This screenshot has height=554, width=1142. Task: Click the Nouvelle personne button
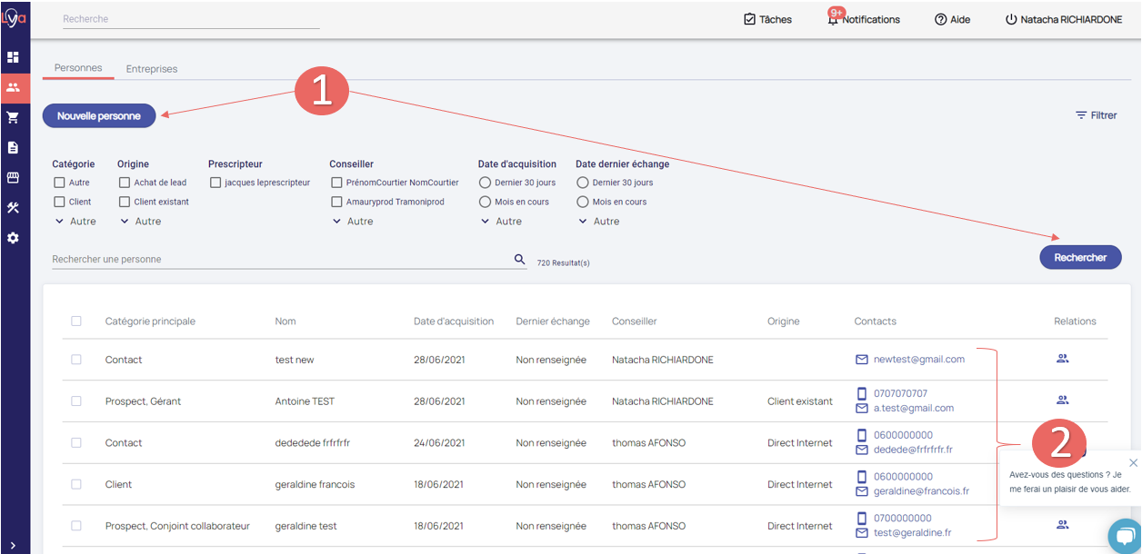click(99, 116)
